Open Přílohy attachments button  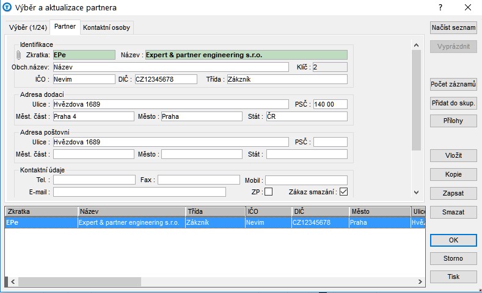(453, 121)
